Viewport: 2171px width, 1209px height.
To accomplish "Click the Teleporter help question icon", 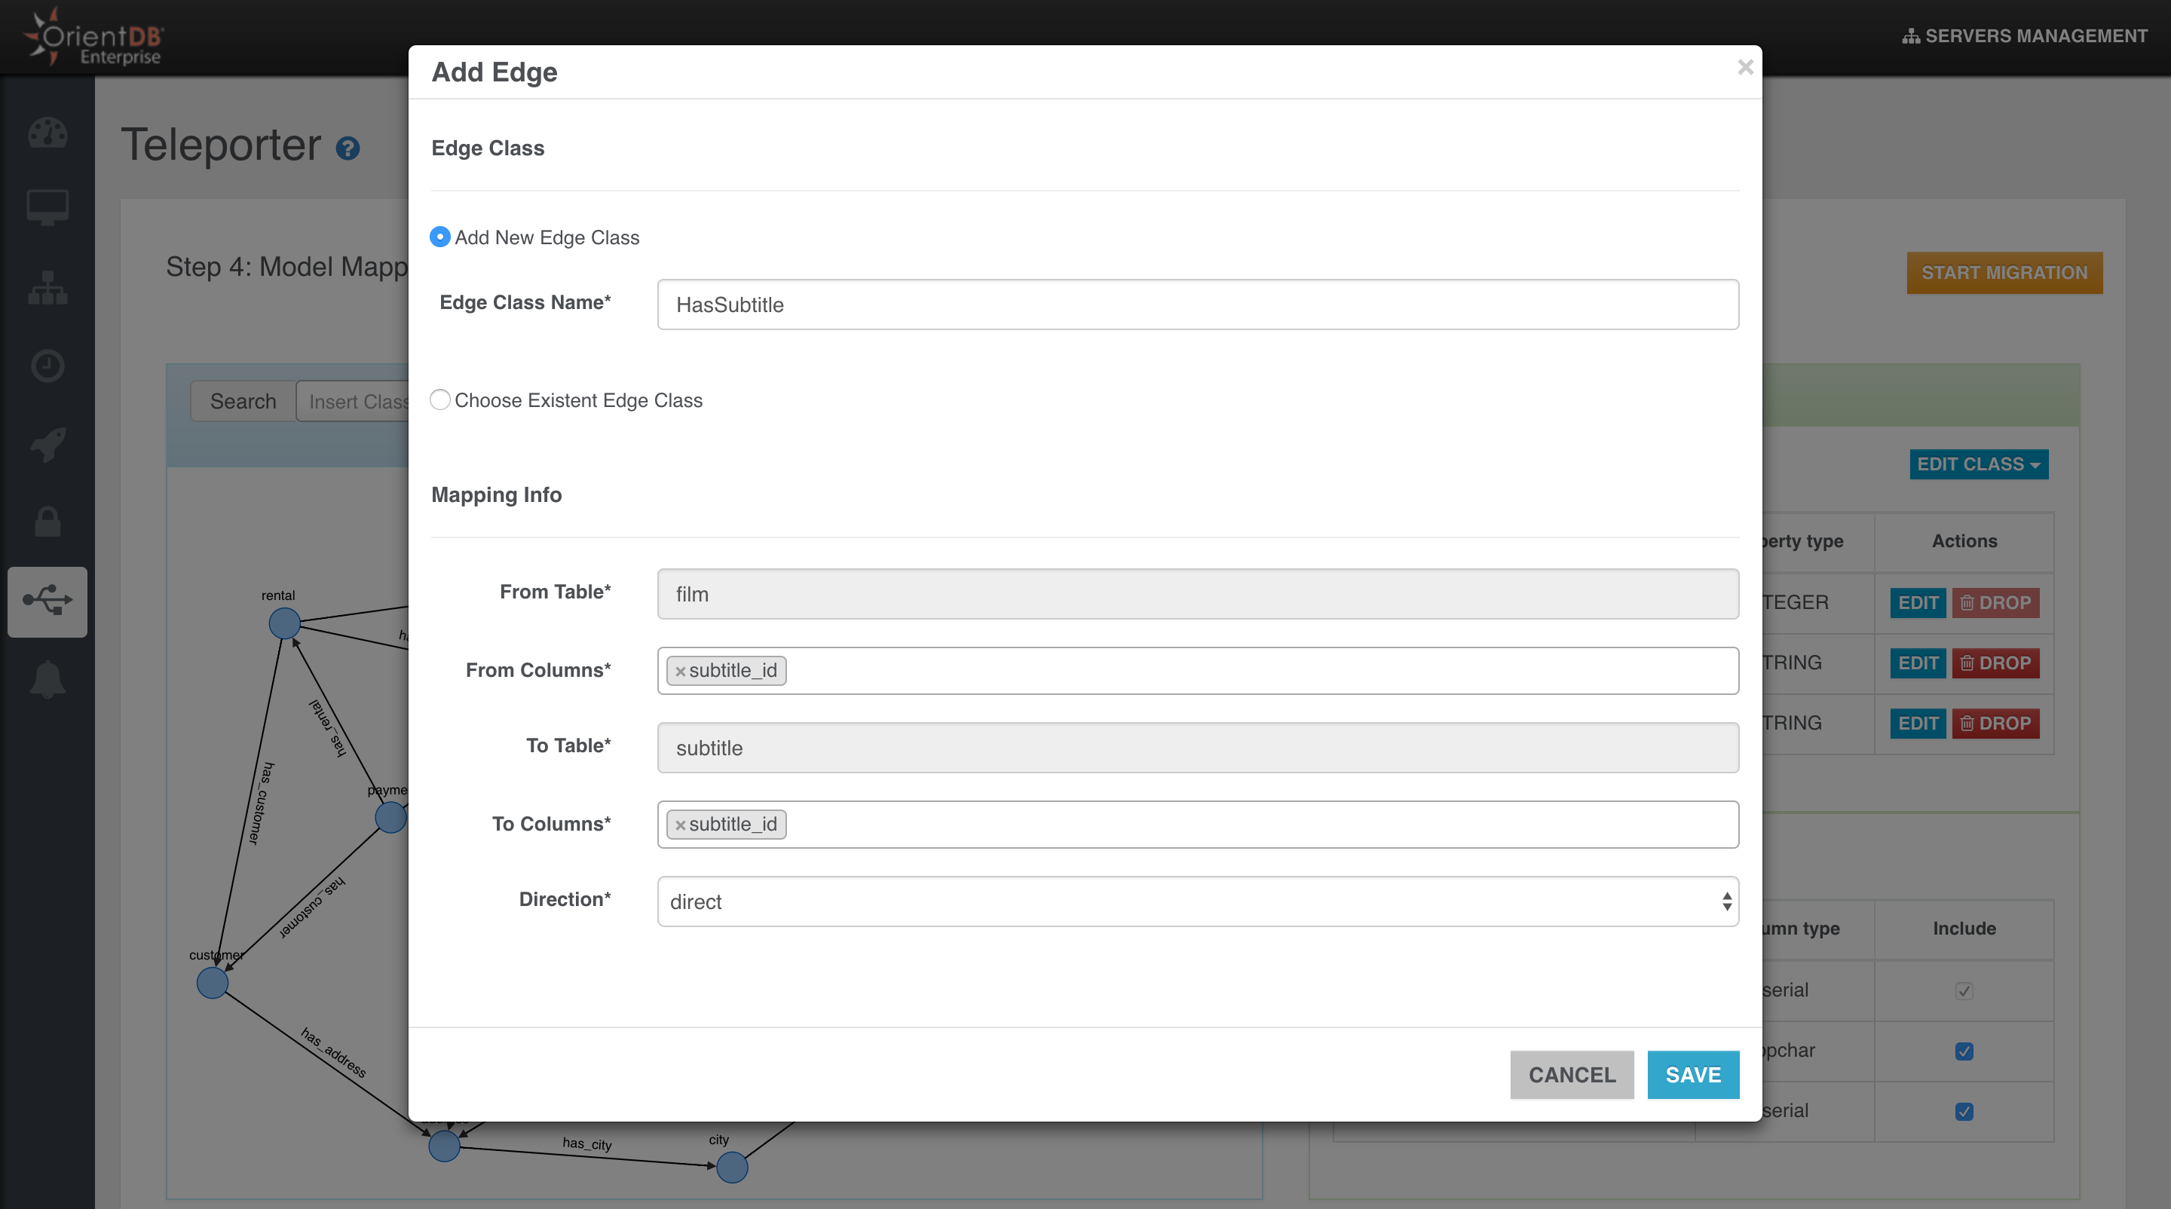I will coord(348,149).
